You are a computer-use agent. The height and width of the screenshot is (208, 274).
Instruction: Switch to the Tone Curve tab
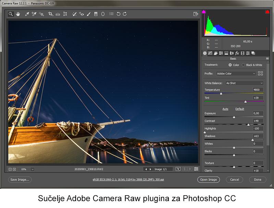coord(210,53)
